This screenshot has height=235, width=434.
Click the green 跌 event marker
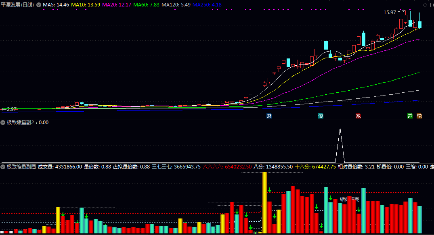(410, 116)
